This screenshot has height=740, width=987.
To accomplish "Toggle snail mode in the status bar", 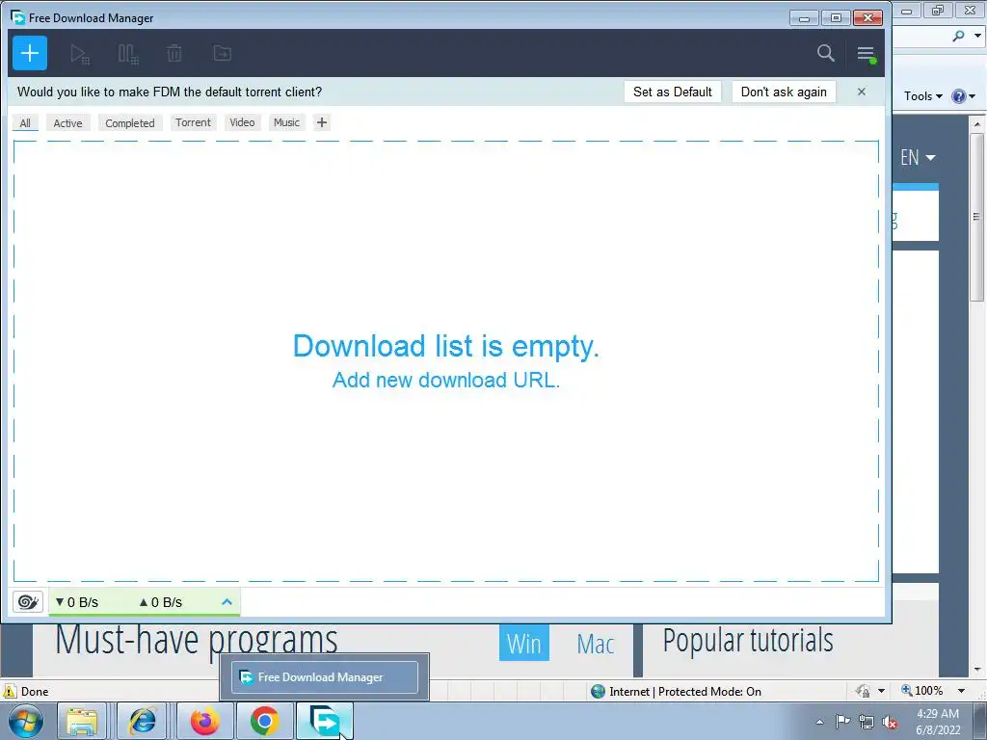I will (x=28, y=602).
